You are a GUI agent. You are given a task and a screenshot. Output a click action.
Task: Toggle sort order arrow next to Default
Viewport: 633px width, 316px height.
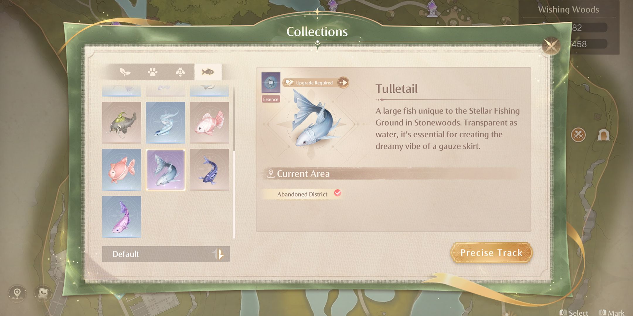pos(218,254)
